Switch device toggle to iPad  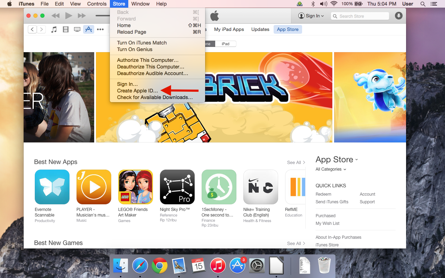[x=226, y=44]
